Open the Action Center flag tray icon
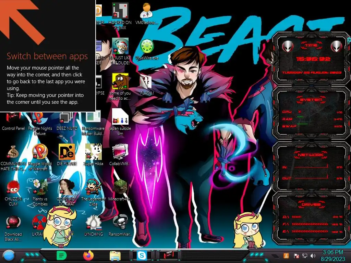This screenshot has height=263, width=351. [296, 255]
